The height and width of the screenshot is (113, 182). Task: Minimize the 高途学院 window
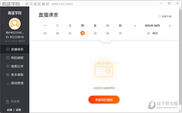pos(160,3)
